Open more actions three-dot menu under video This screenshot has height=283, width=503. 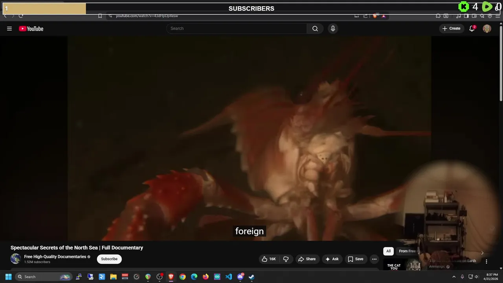point(374,259)
